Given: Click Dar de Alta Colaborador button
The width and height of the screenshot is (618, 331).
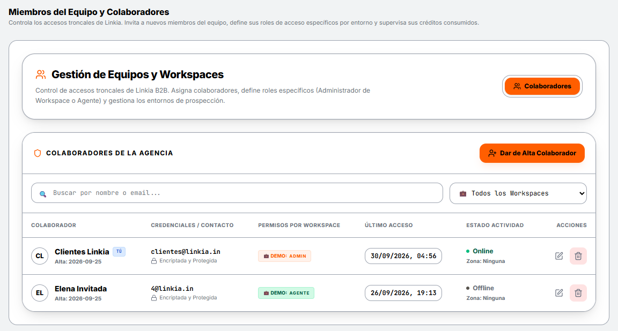Looking at the screenshot, I should pos(532,153).
